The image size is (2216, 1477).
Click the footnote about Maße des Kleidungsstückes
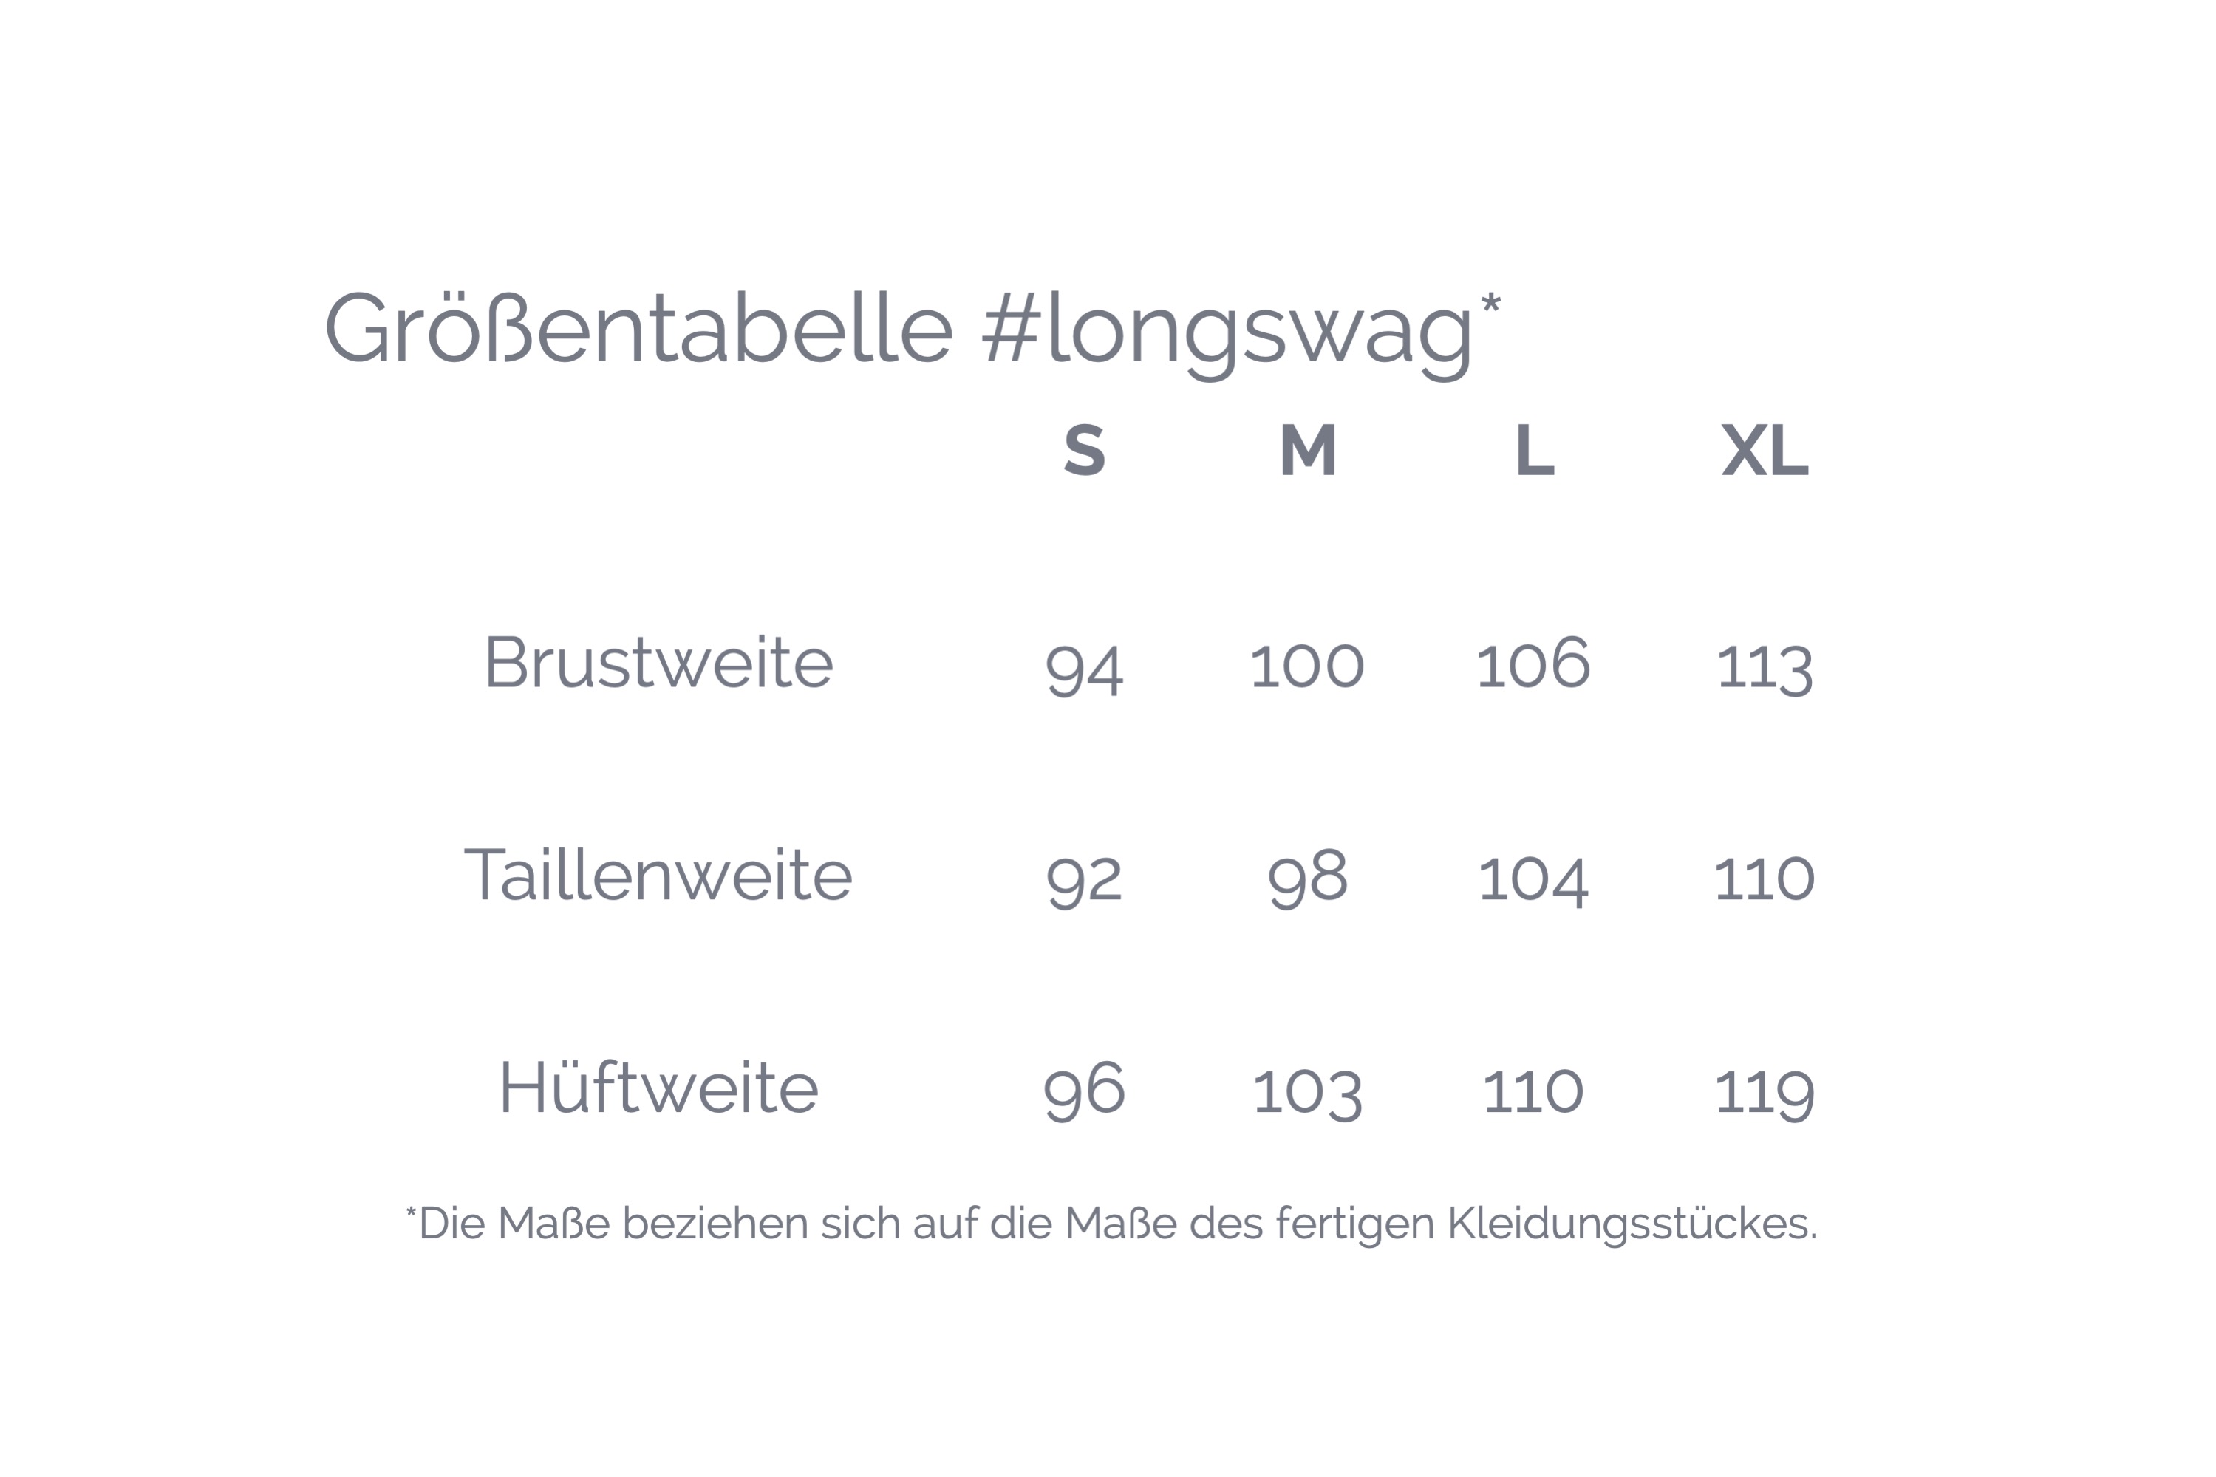[x=1111, y=1224]
